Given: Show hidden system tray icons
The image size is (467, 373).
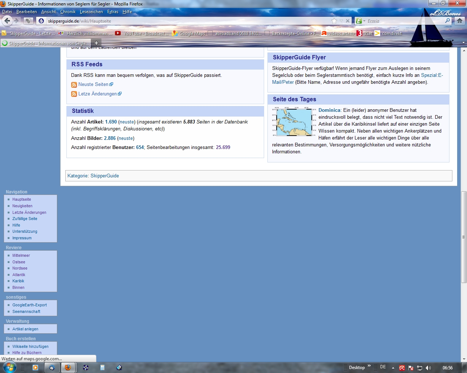Looking at the screenshot, I should (393, 368).
